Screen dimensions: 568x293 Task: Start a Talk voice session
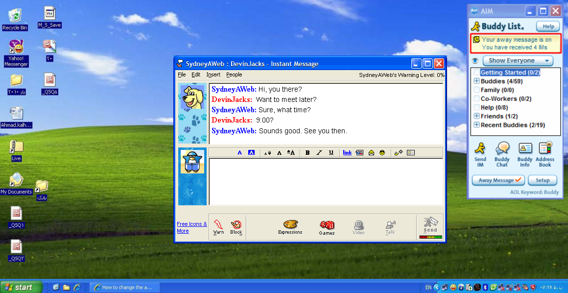[391, 227]
